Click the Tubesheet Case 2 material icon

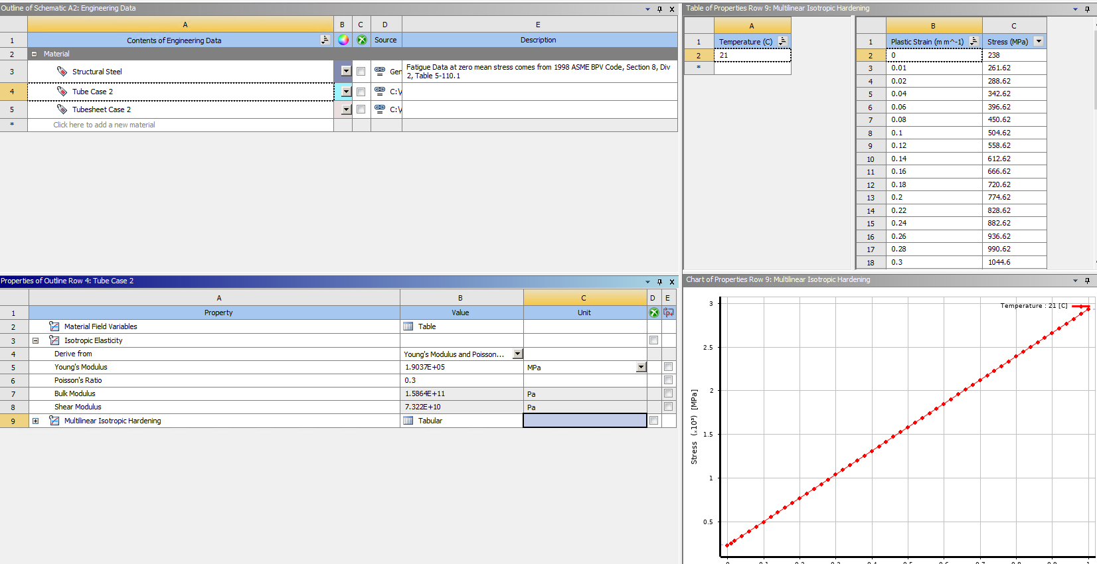pos(62,109)
